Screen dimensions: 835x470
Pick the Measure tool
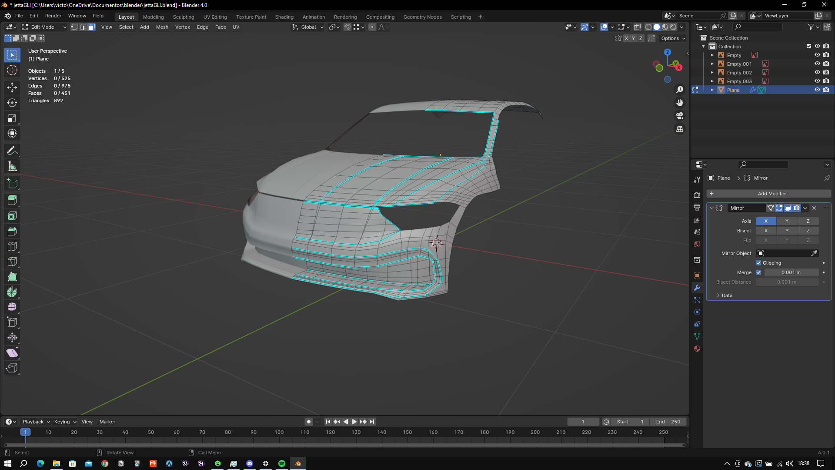pyautogui.click(x=12, y=166)
